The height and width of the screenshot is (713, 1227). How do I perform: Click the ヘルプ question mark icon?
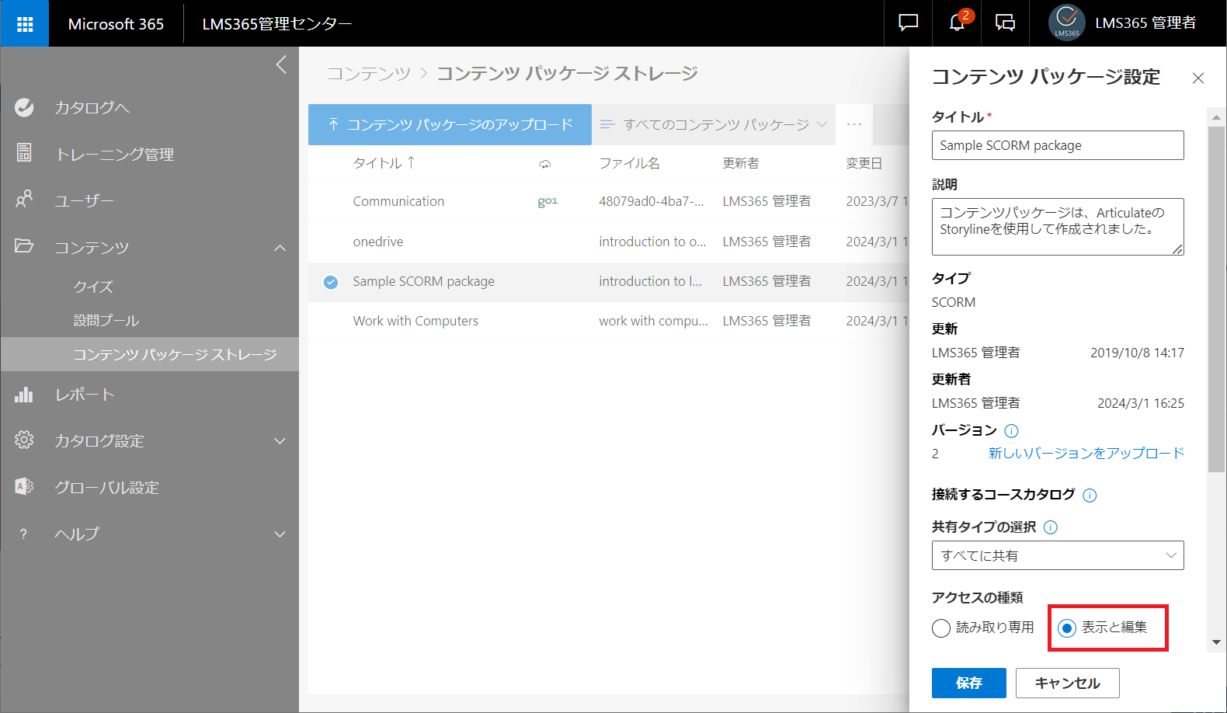pos(24,534)
